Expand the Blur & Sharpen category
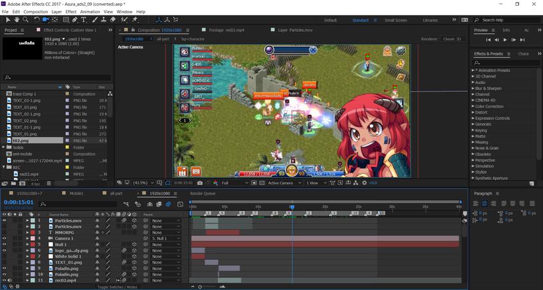 point(473,89)
